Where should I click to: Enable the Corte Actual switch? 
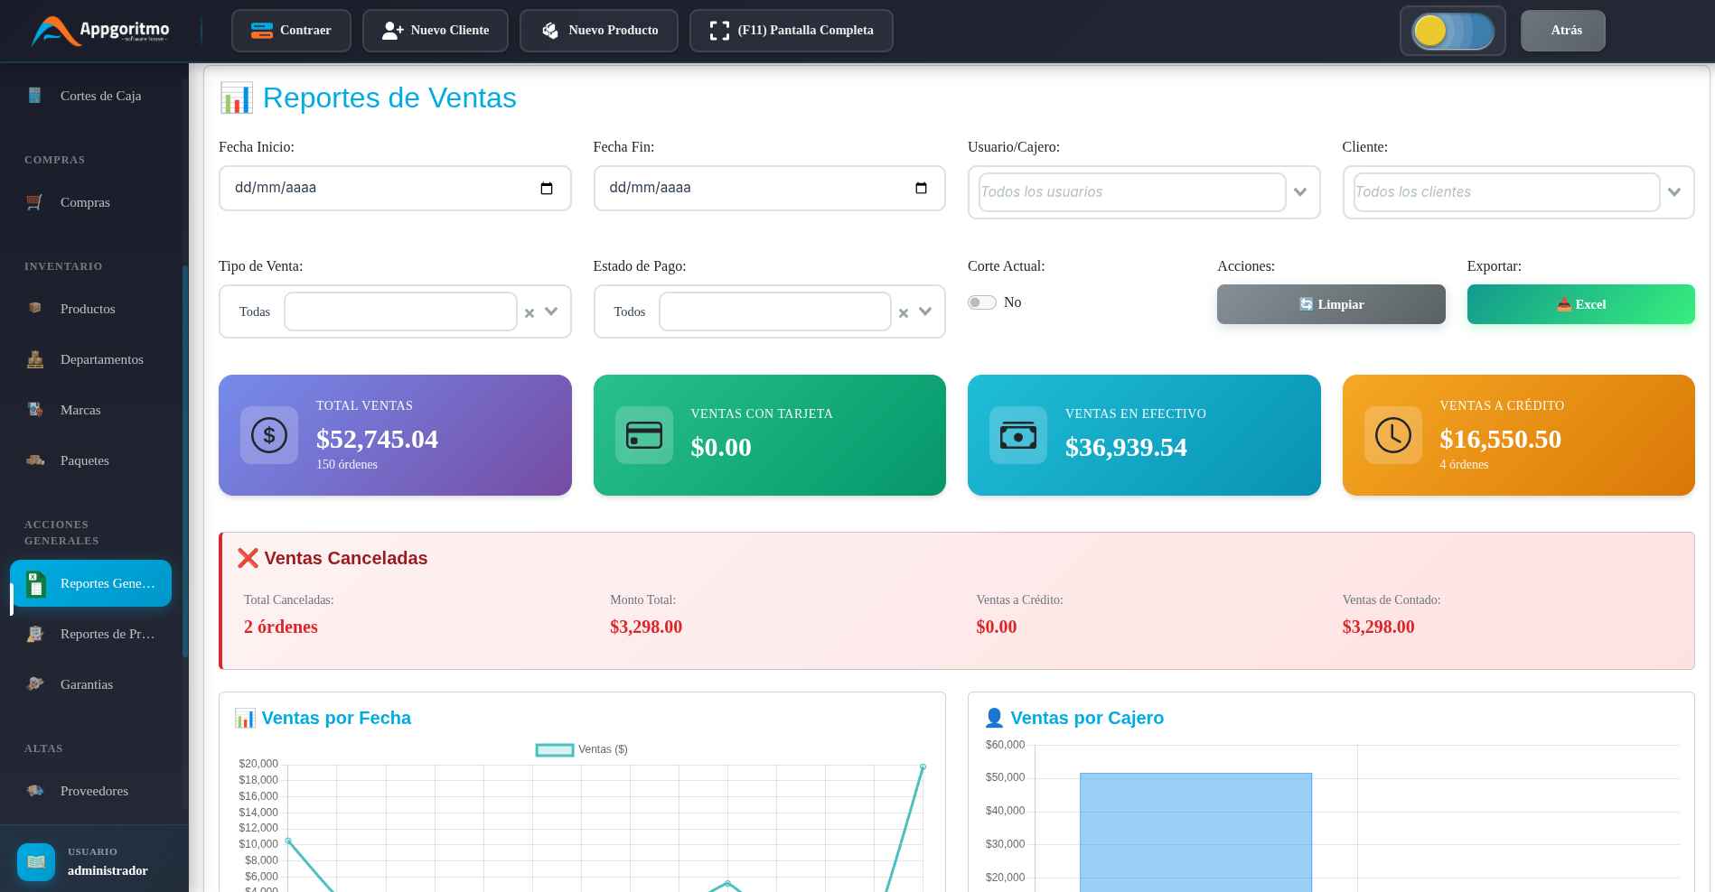[x=982, y=302]
